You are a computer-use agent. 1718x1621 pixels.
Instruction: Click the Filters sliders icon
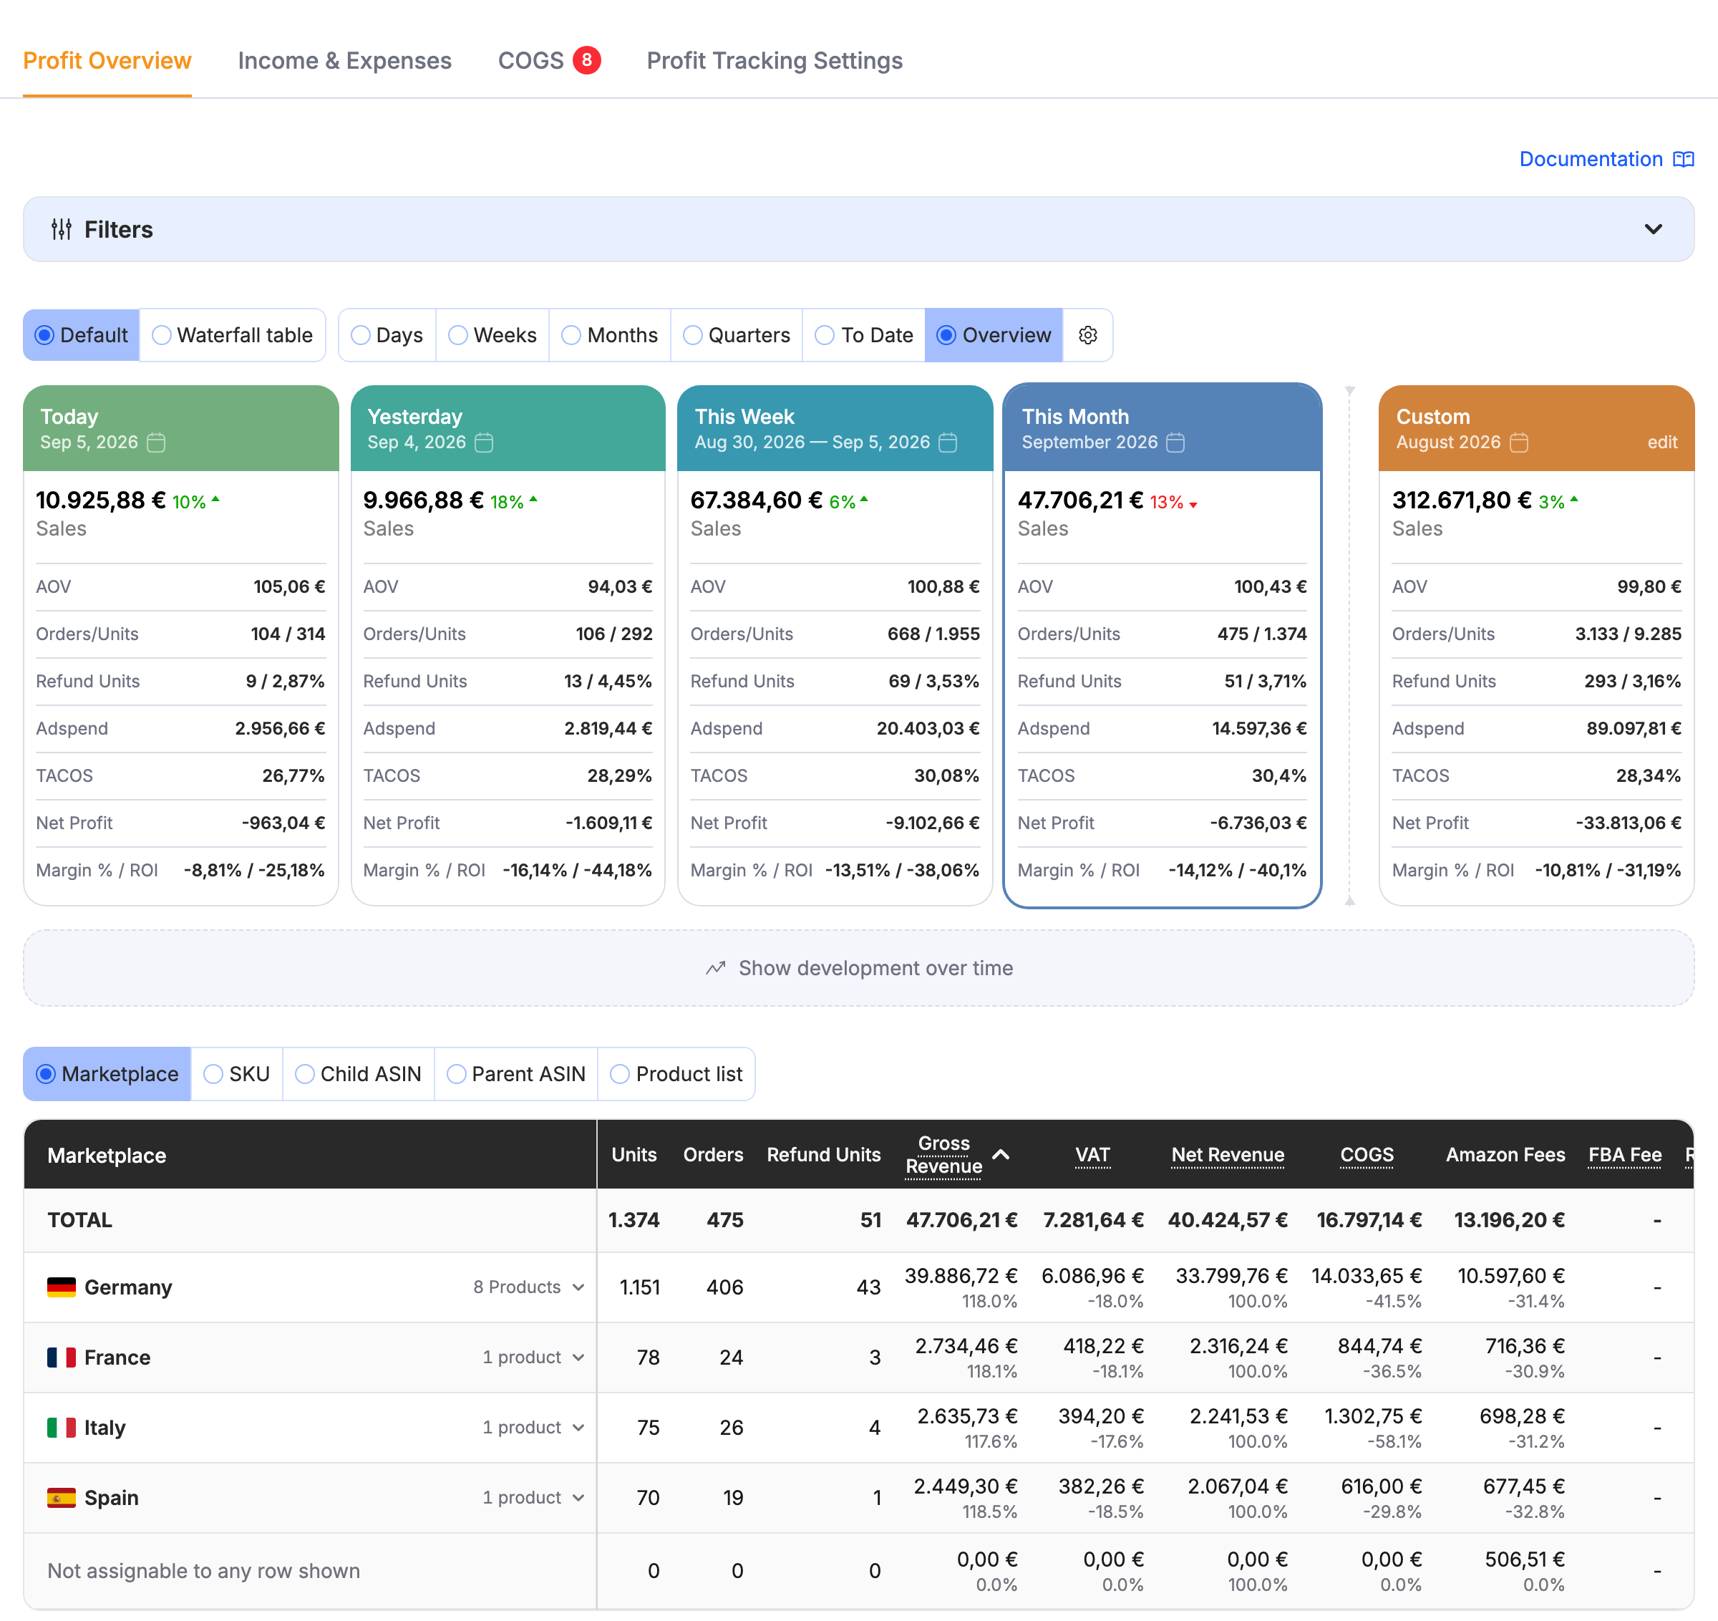point(62,229)
